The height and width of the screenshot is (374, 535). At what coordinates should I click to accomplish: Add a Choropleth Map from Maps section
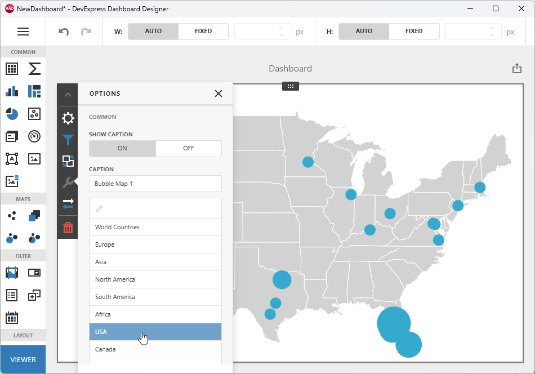point(34,216)
